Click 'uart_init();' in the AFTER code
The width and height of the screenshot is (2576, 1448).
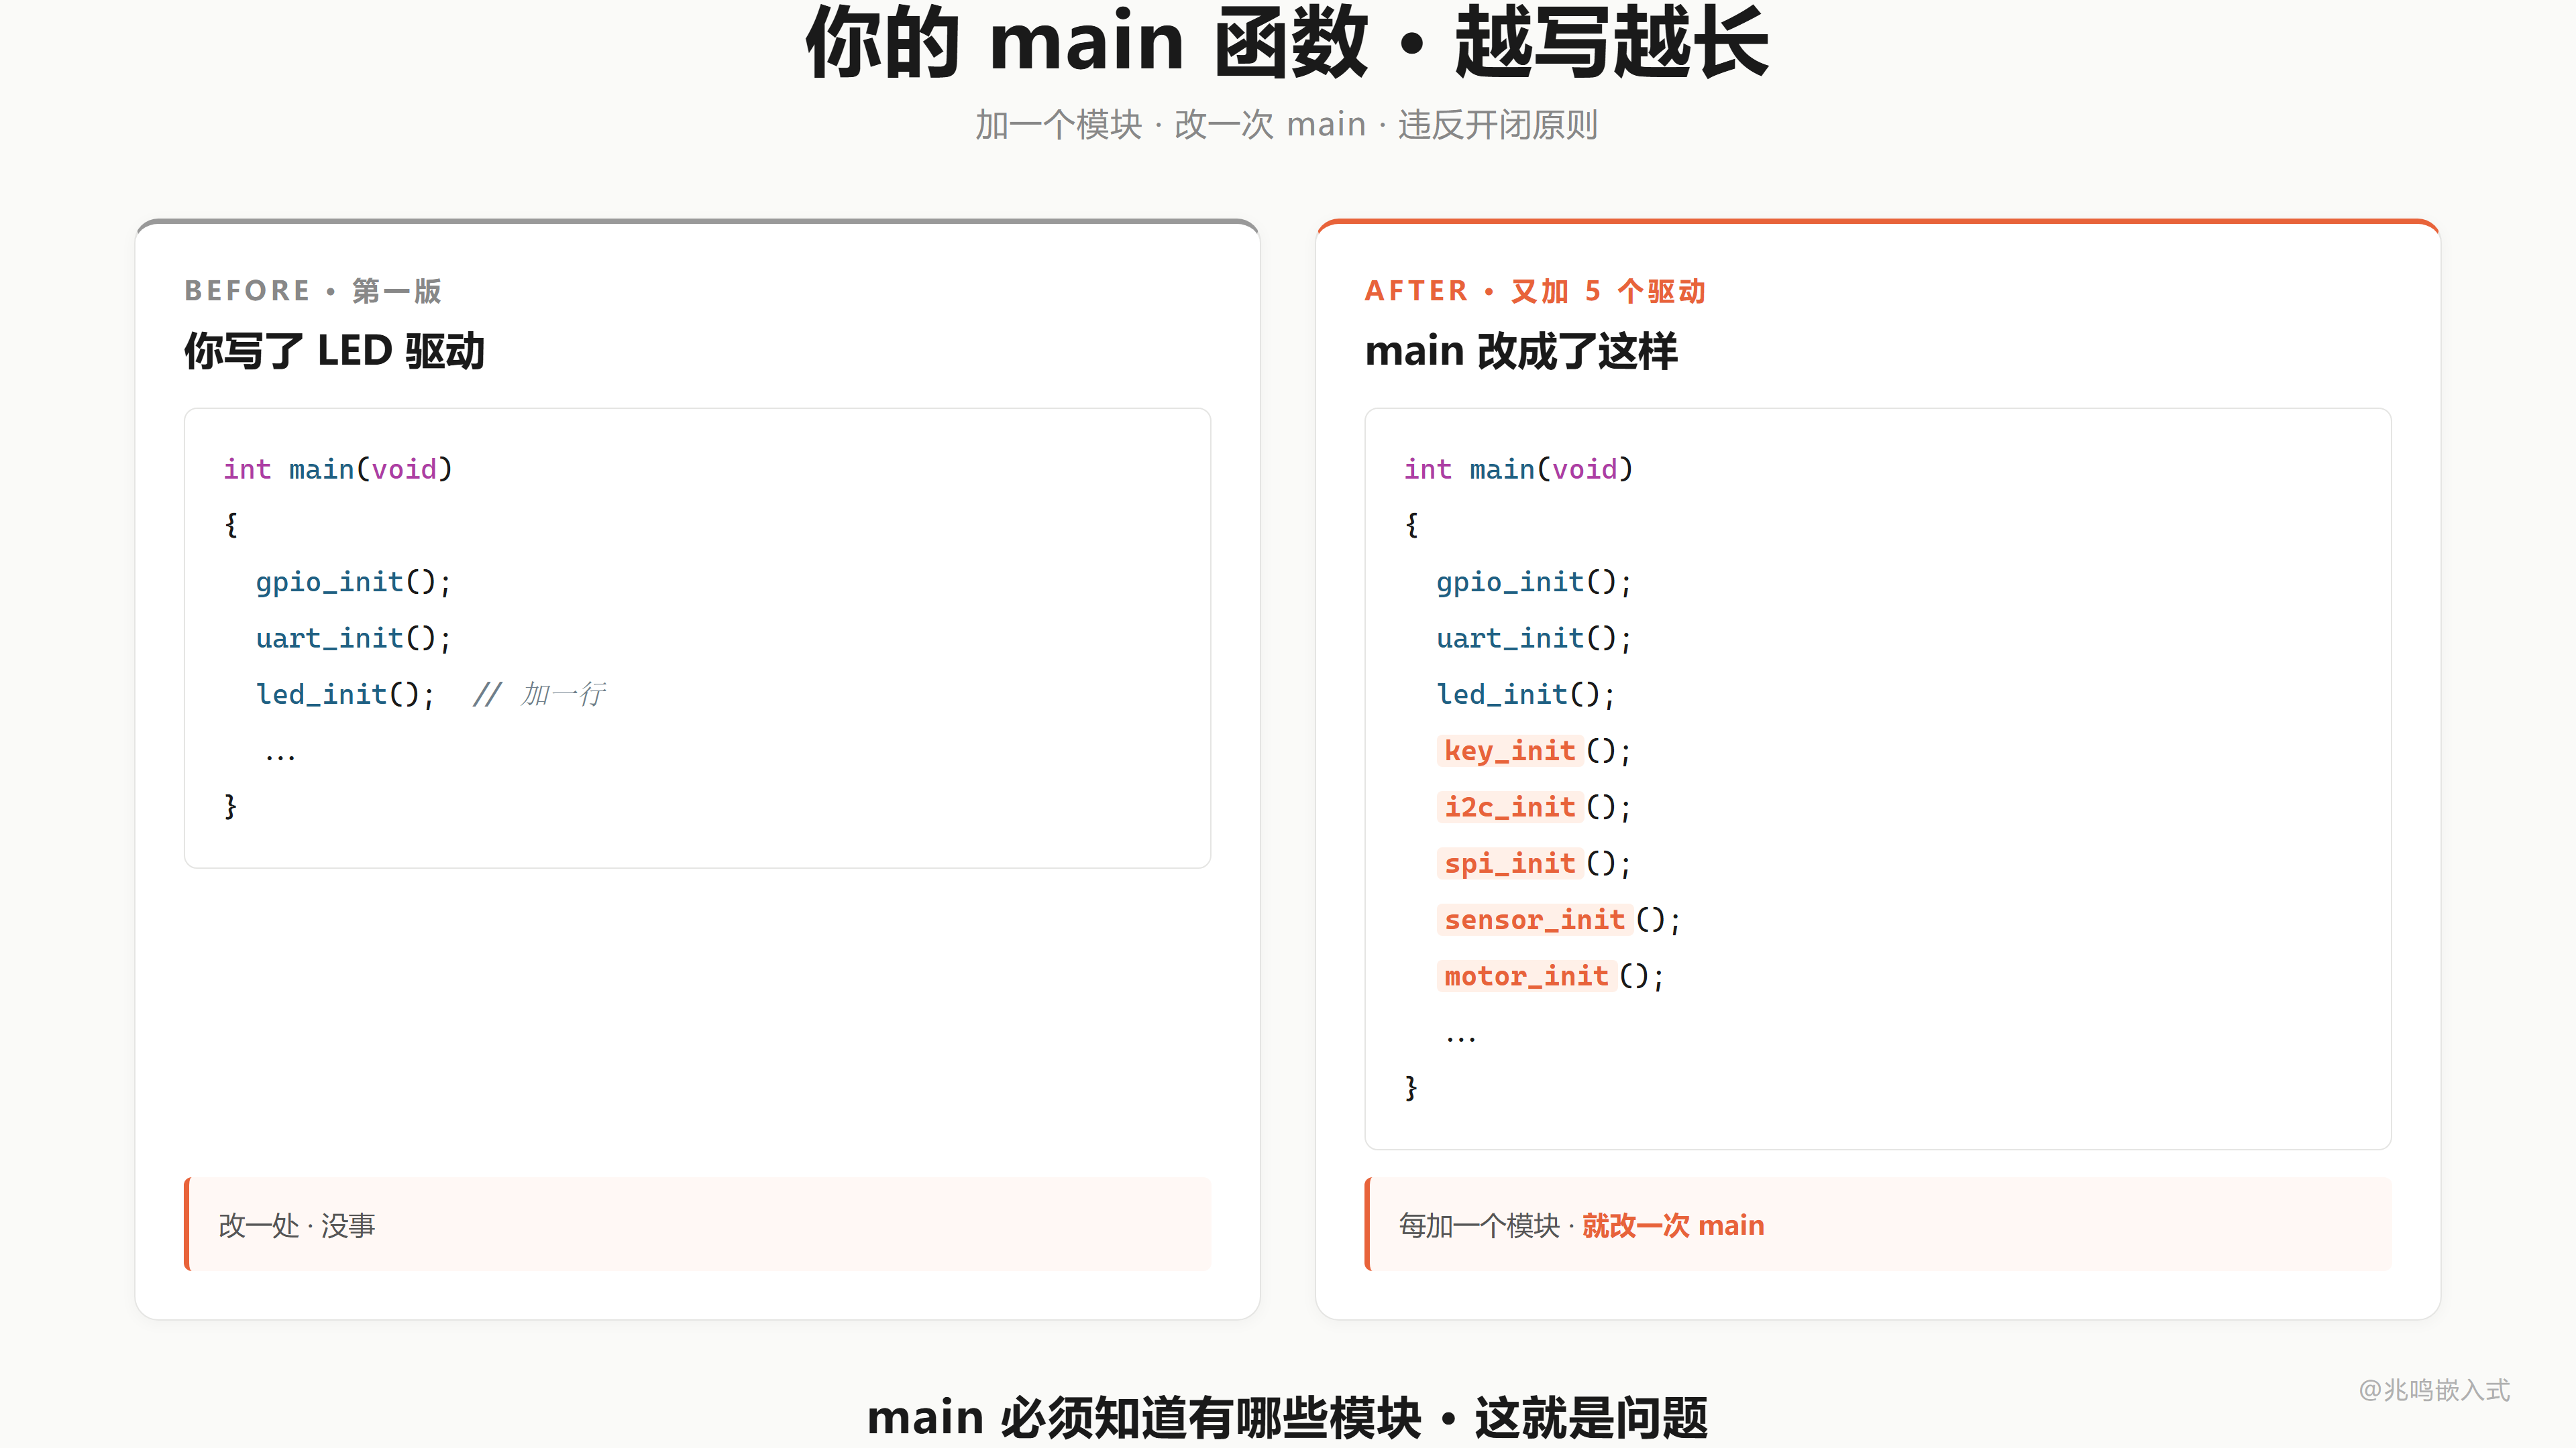tap(1533, 638)
